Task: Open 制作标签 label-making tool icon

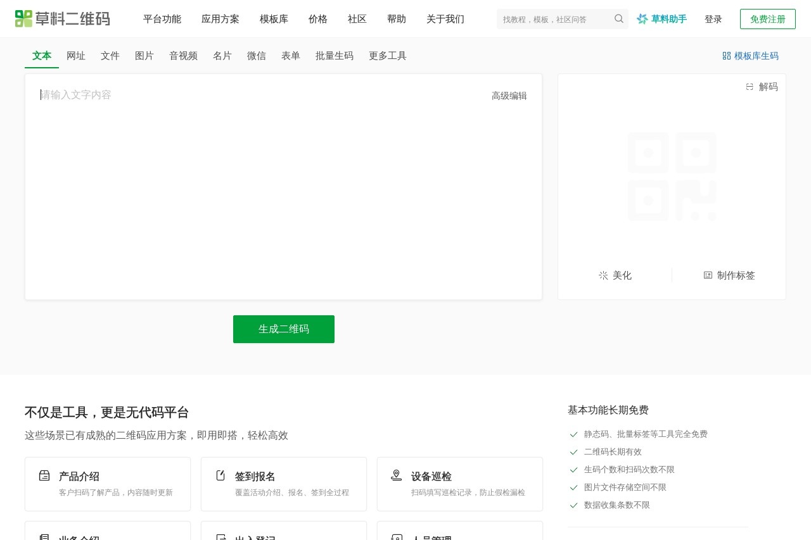Action: [708, 275]
